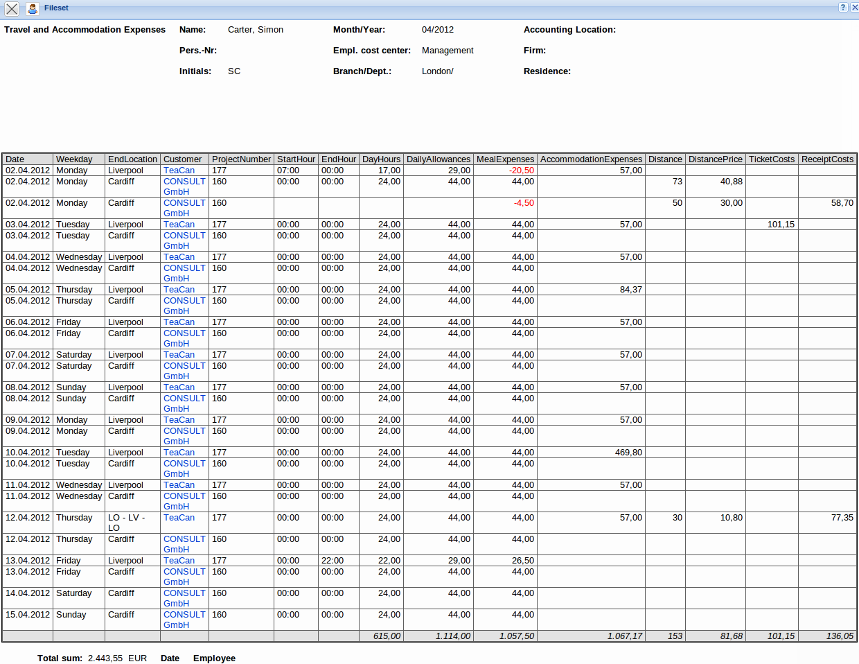This screenshot has height=664, width=859.
Task: Click the Date column header
Action: pyautogui.click(x=15, y=159)
